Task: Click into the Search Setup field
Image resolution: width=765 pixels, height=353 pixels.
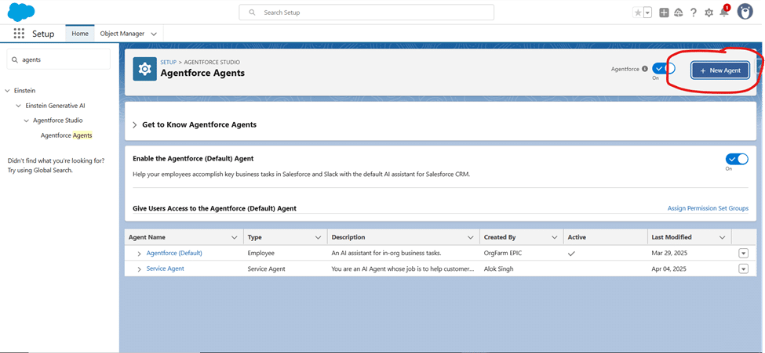Action: pyautogui.click(x=366, y=13)
